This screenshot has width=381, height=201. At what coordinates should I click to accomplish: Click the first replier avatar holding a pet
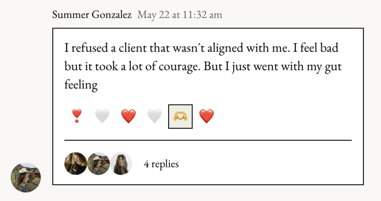point(76,163)
